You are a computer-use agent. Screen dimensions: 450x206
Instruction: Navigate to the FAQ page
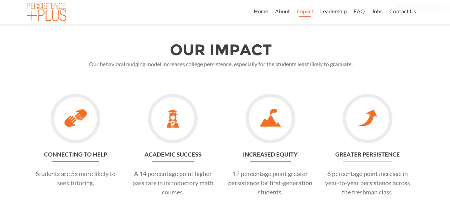coord(359,12)
